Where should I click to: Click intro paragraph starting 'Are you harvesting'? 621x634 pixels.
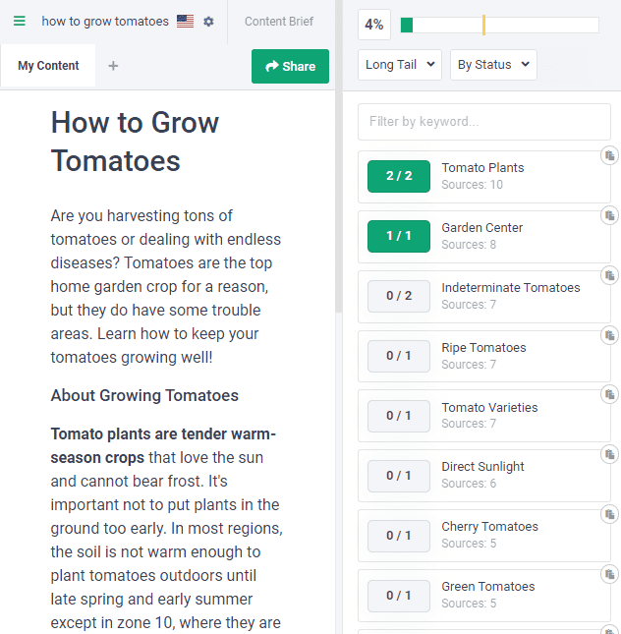tap(166, 286)
